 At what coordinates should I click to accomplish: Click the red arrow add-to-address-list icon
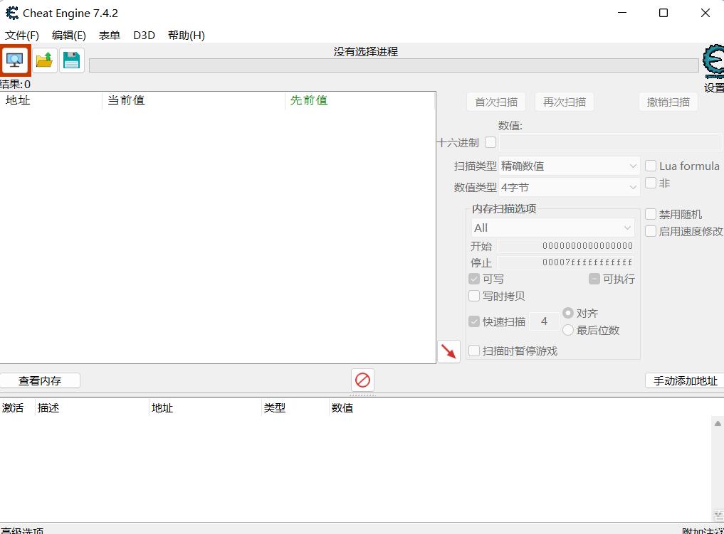pos(448,351)
